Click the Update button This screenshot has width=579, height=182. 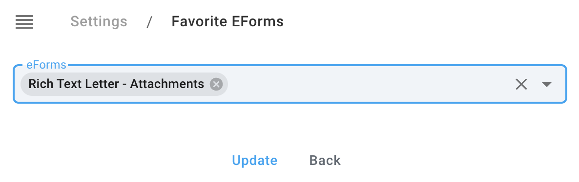(x=254, y=160)
